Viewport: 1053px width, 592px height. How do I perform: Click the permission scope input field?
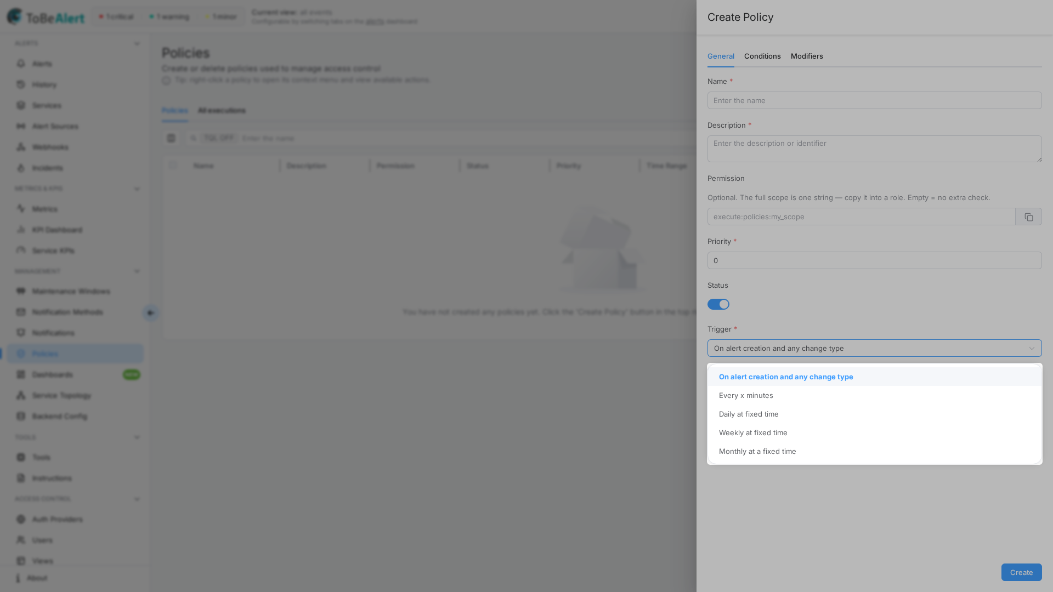861,217
